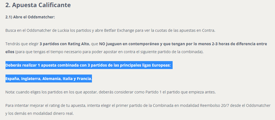Click the highlighted word "España"

click(12, 79)
